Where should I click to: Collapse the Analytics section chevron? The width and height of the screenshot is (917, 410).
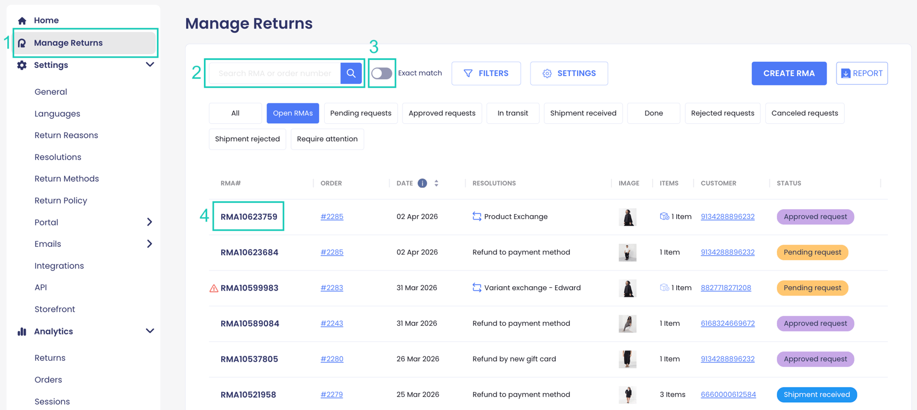point(150,331)
